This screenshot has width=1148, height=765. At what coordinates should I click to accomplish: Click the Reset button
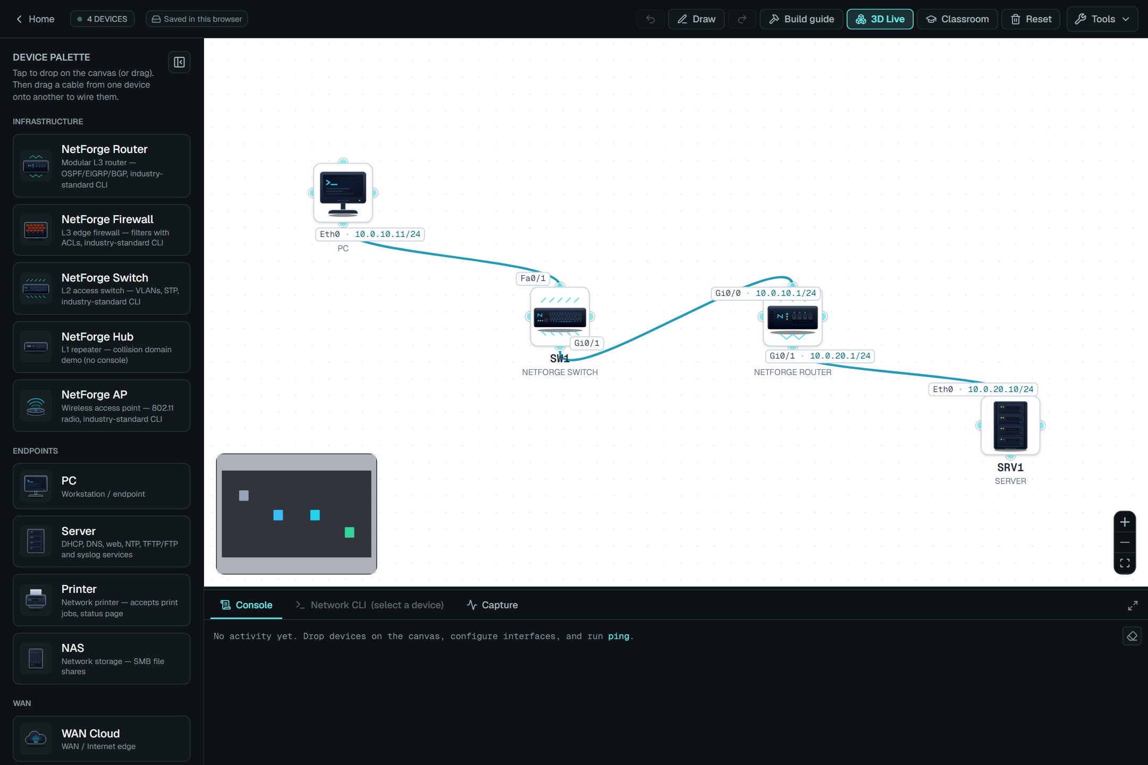coord(1031,19)
